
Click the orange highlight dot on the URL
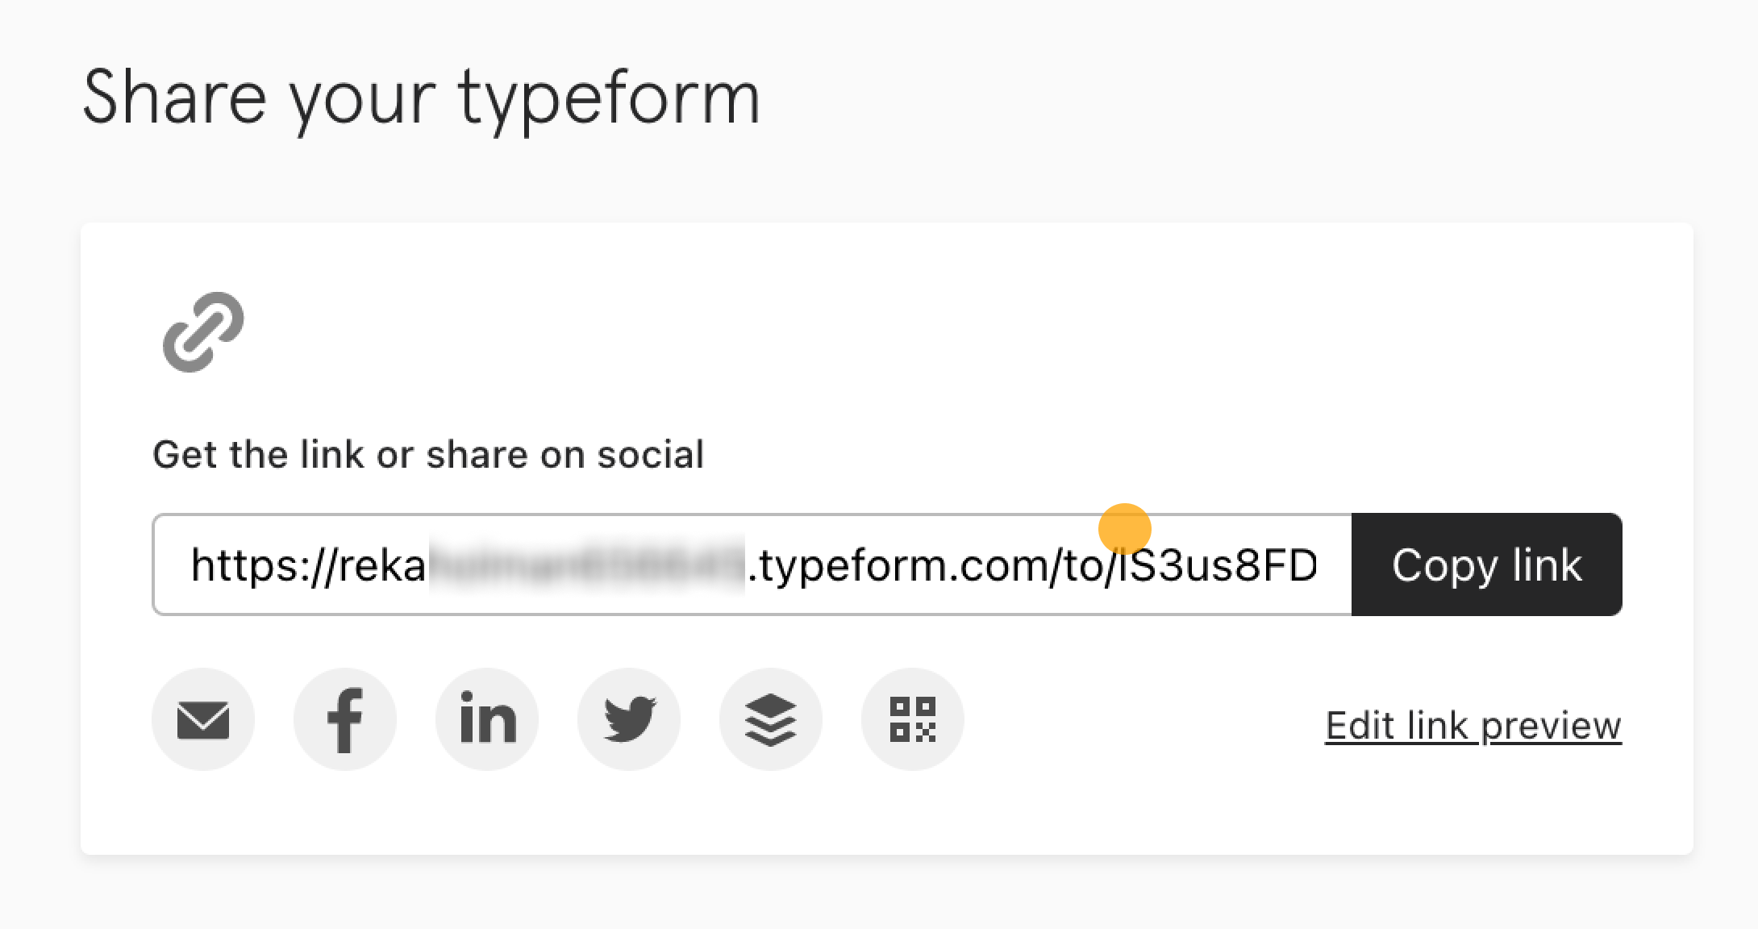click(x=1125, y=530)
